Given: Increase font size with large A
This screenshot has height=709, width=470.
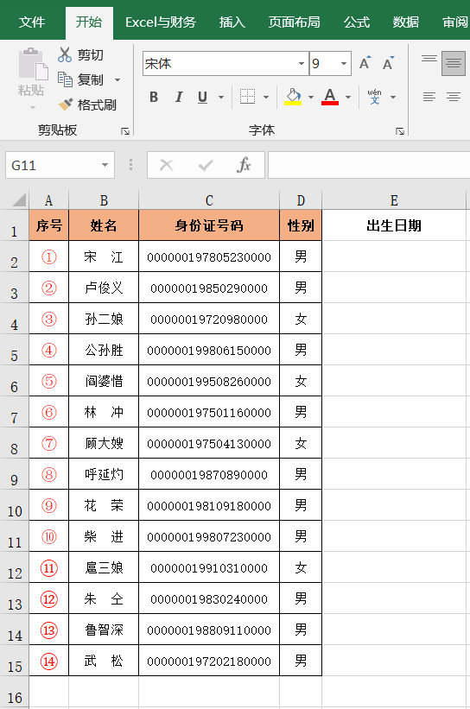Looking at the screenshot, I should pos(365,63).
